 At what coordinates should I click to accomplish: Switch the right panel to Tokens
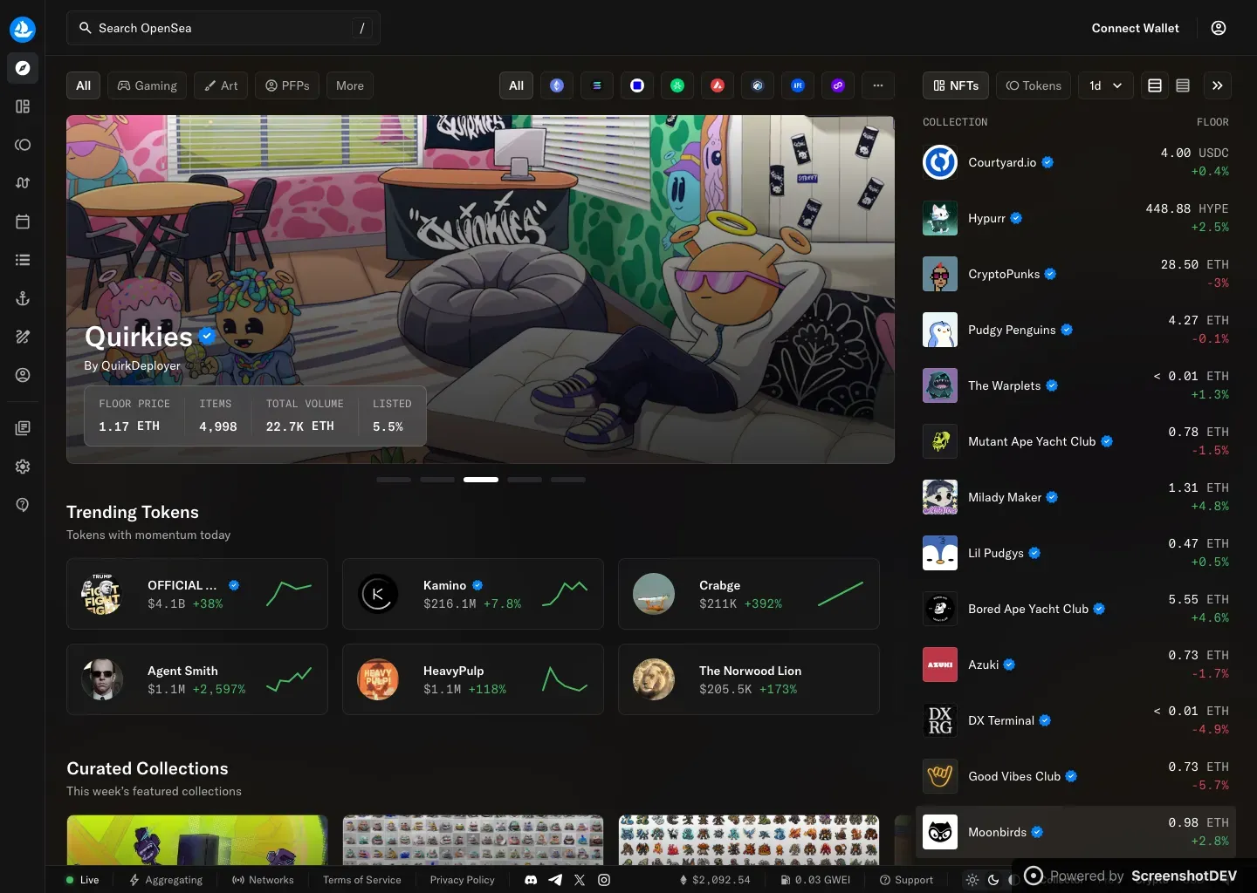click(x=1034, y=85)
